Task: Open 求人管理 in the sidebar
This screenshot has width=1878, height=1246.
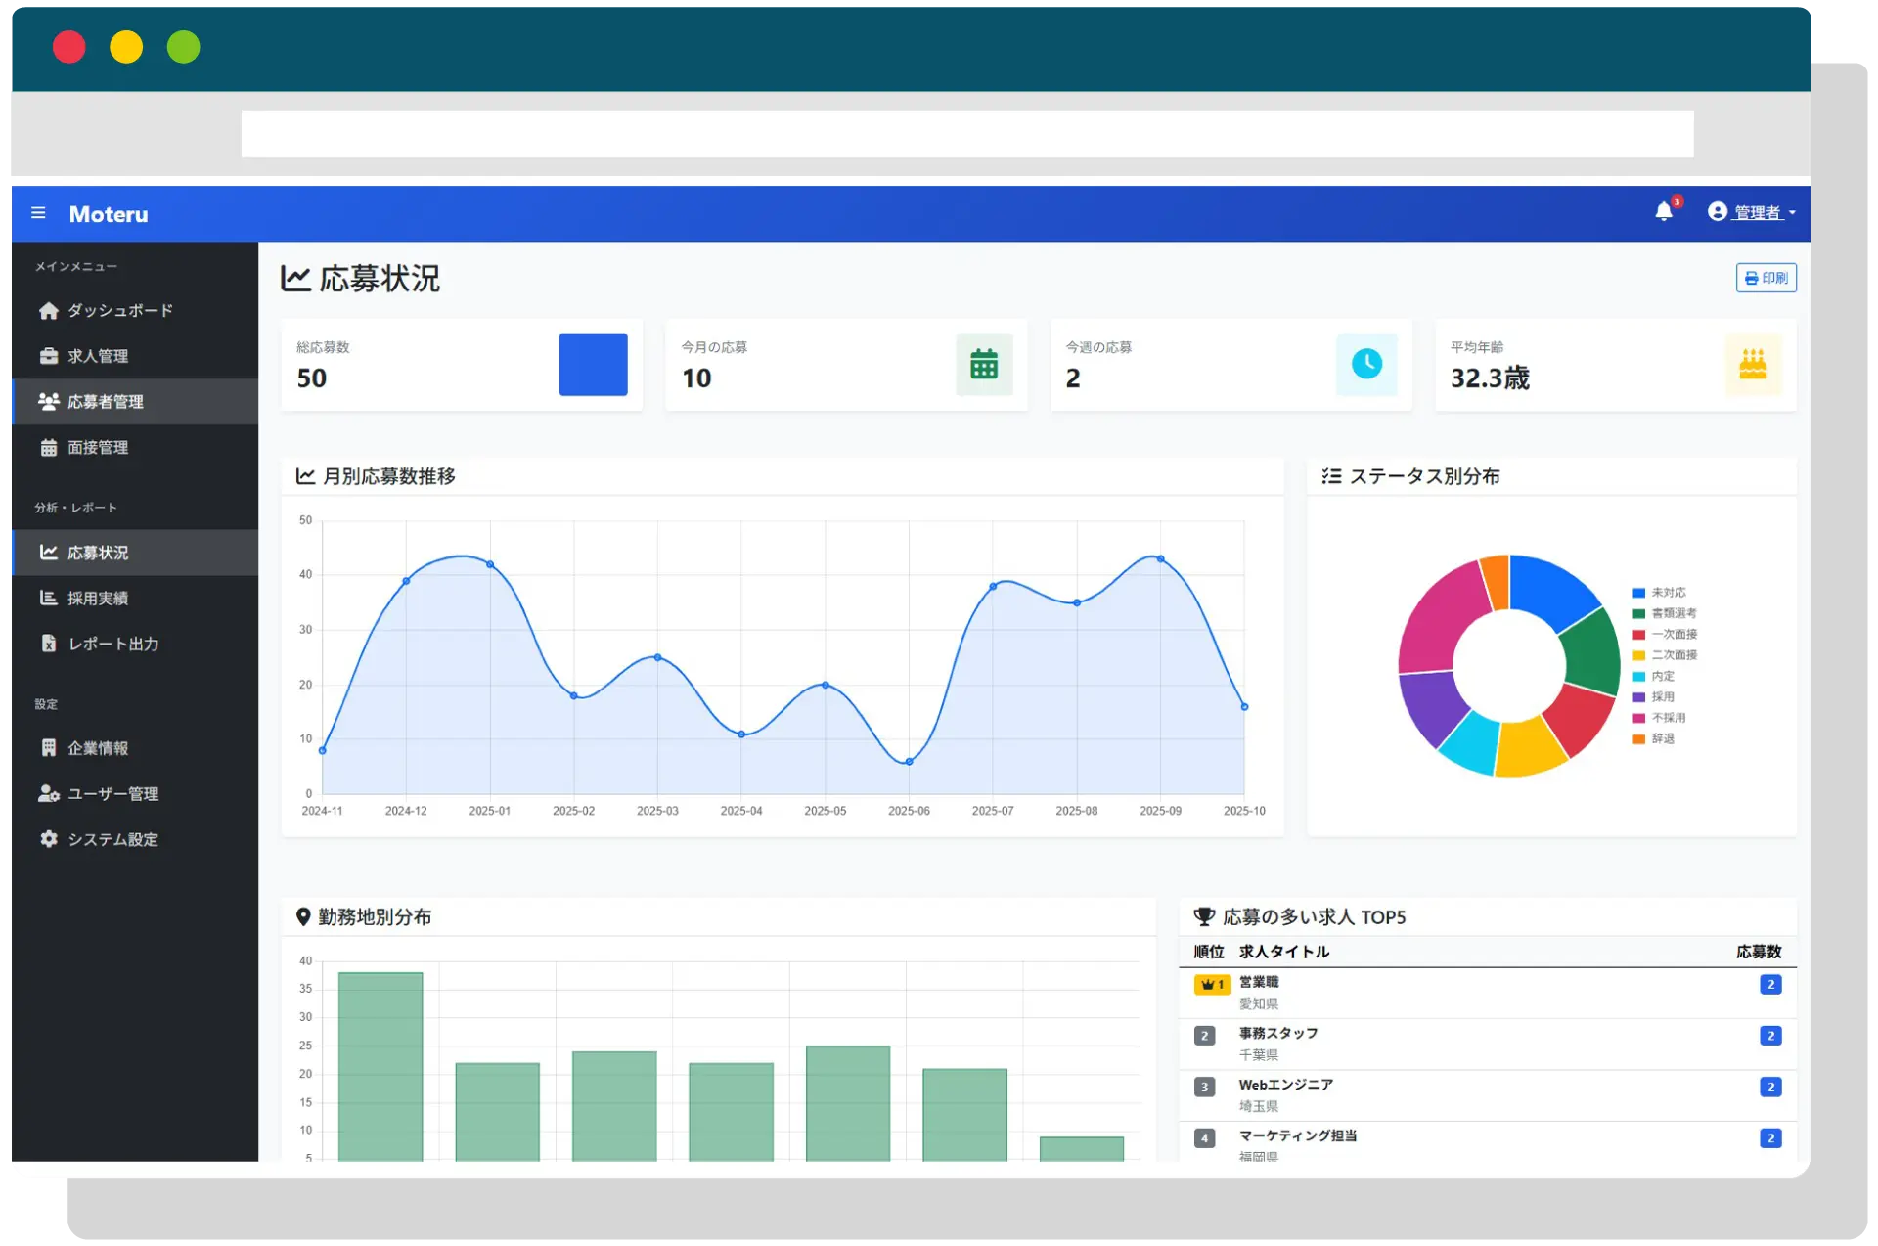Action: pyautogui.click(x=98, y=356)
